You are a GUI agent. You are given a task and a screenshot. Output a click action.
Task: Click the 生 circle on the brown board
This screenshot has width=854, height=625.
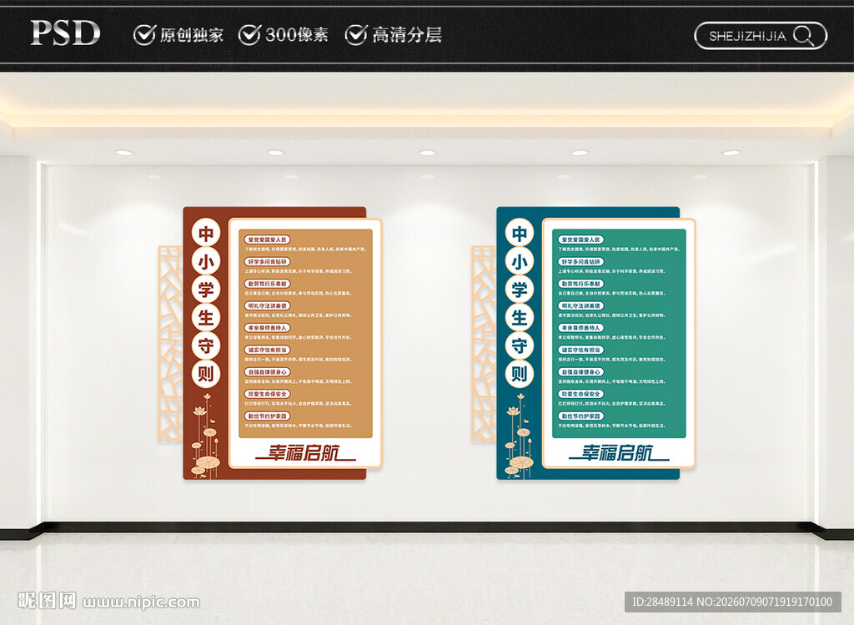206,318
